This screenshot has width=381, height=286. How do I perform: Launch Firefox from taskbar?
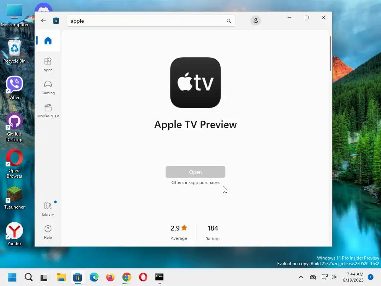110,277
